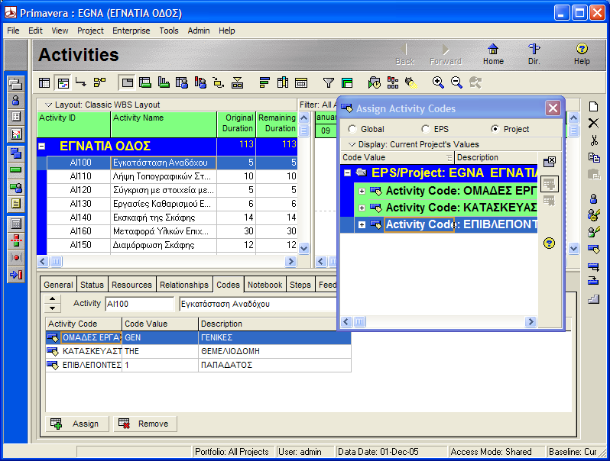Expand Activity Code ΚΑΤΑΣΚΕΥΑΣ node

pyautogui.click(x=362, y=208)
